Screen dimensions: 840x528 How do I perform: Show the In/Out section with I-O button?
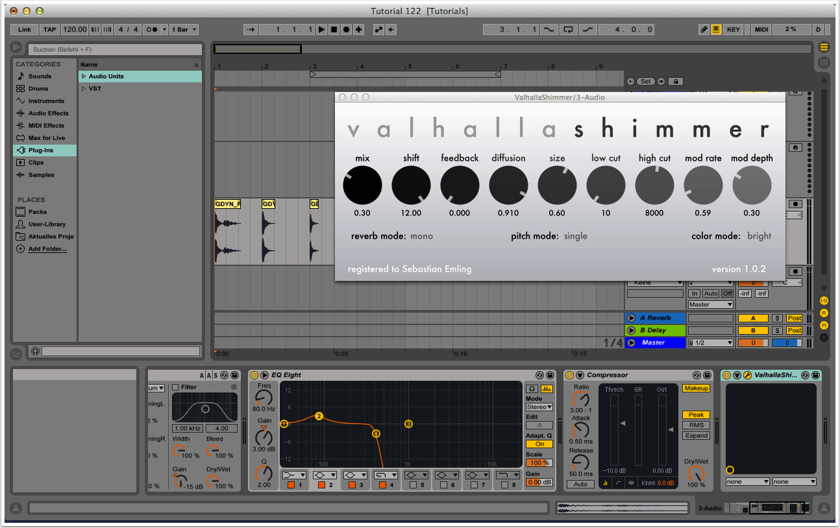click(824, 301)
